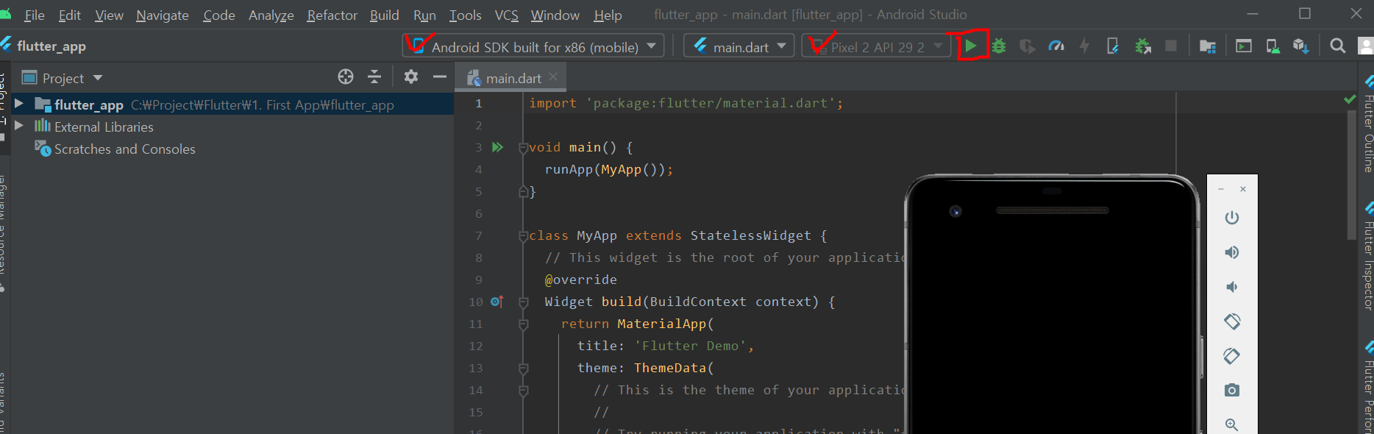Screen dimensions: 1374x434
Task: Run main.dart with coverage
Action: (1028, 46)
